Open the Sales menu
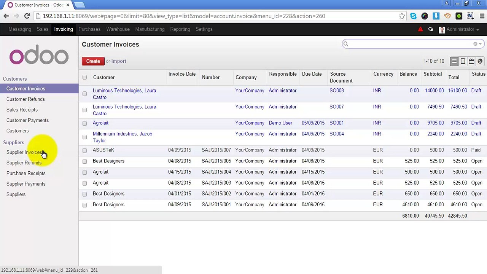This screenshot has width=487, height=274. 43,29
